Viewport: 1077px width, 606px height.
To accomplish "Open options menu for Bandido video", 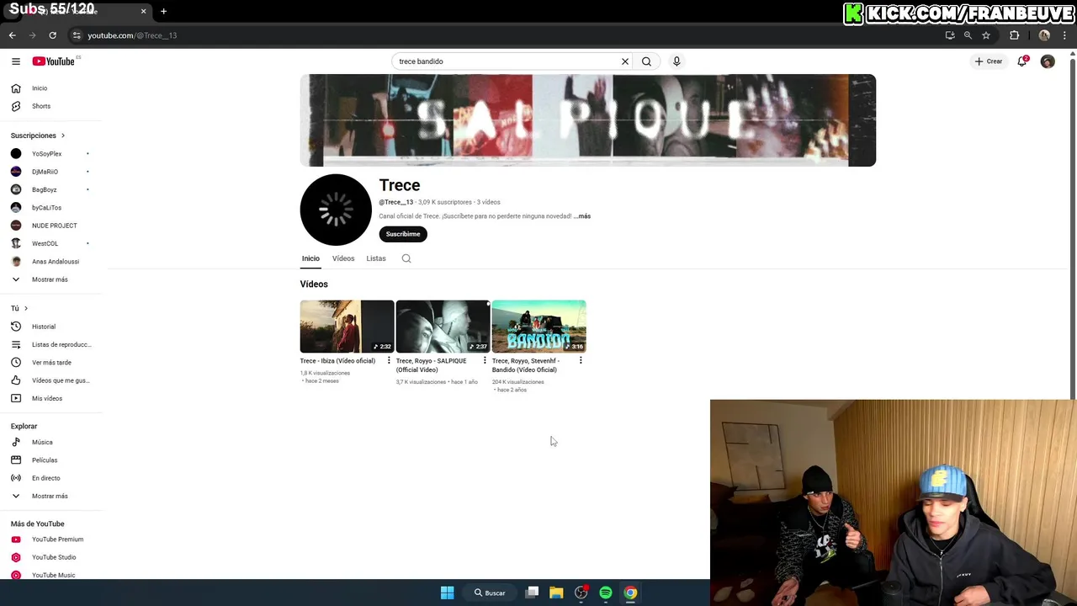I will 581,361.
